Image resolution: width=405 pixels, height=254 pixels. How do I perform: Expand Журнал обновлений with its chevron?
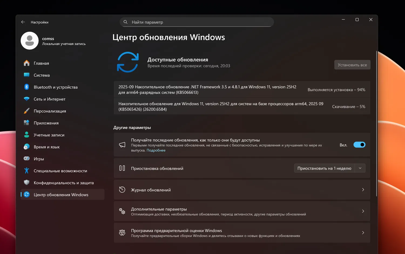363,190
